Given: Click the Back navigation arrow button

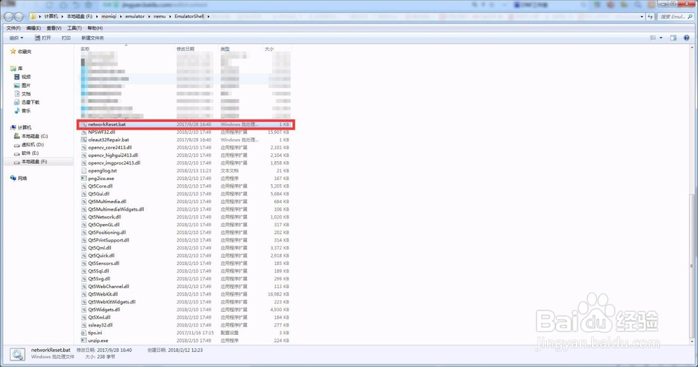Looking at the screenshot, I should pos(8,17).
